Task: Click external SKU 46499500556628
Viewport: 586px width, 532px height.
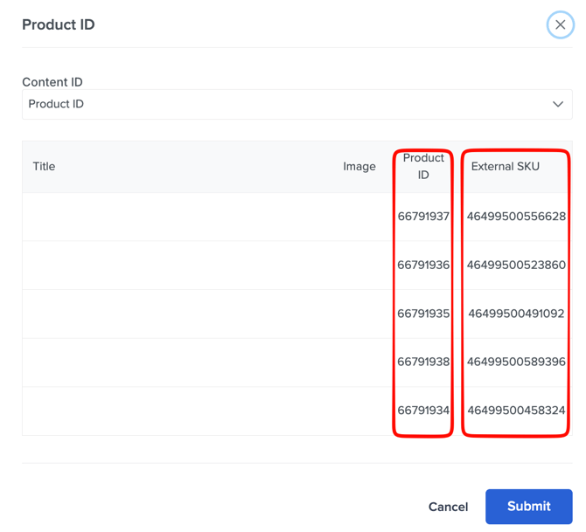Action: click(516, 217)
